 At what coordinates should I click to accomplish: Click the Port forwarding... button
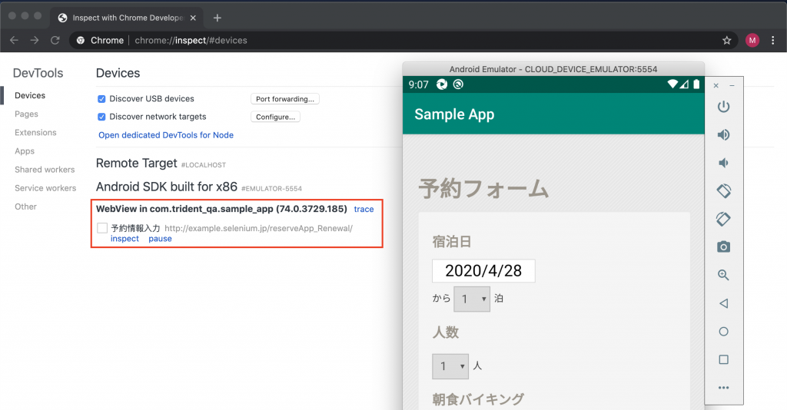[x=285, y=99]
